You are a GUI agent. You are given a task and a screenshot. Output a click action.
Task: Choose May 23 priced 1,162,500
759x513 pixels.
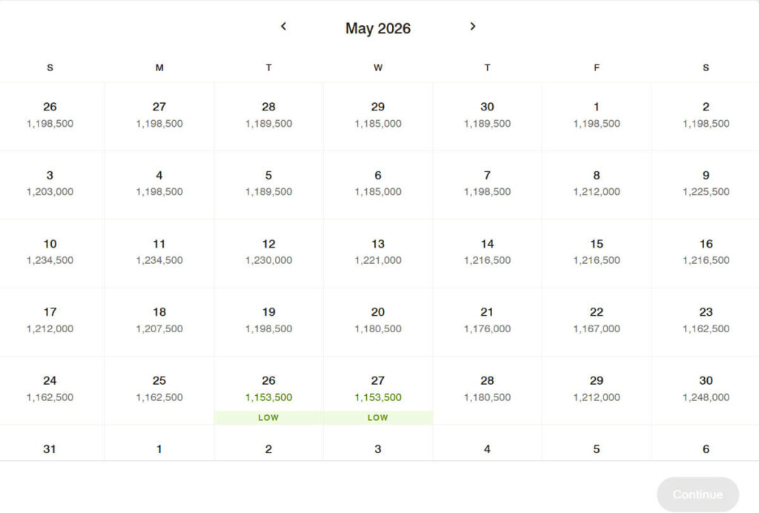pyautogui.click(x=706, y=320)
